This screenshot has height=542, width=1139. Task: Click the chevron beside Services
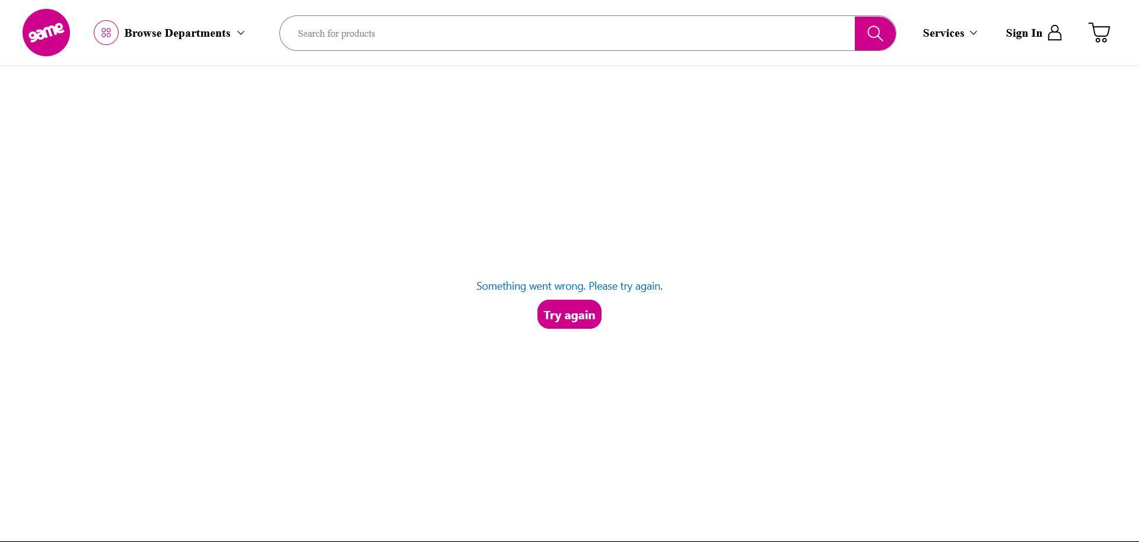click(x=973, y=33)
